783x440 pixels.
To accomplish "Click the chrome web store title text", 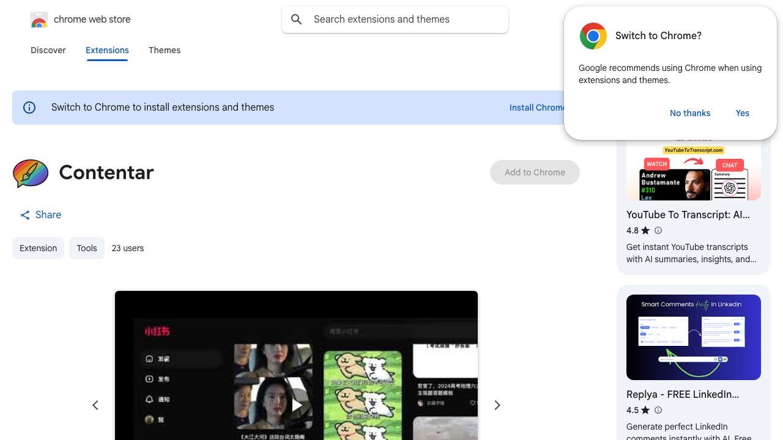I will click(92, 20).
